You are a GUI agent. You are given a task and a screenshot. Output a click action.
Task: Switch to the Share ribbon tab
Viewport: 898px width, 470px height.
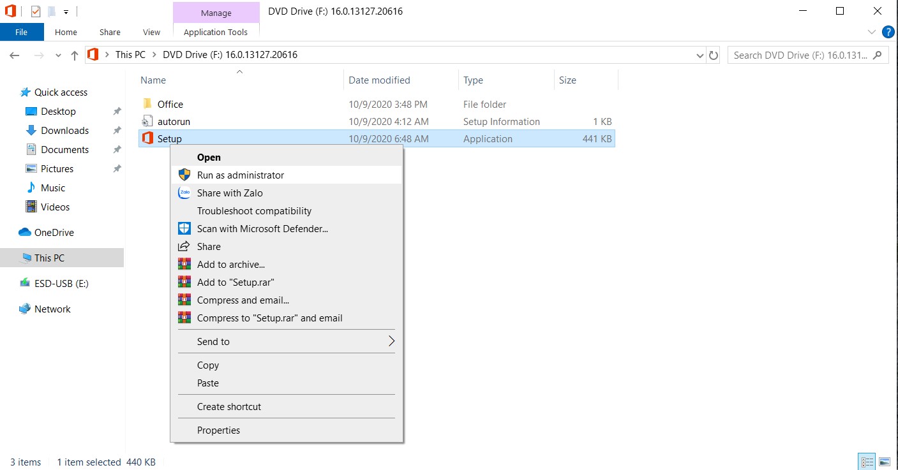[x=110, y=32]
